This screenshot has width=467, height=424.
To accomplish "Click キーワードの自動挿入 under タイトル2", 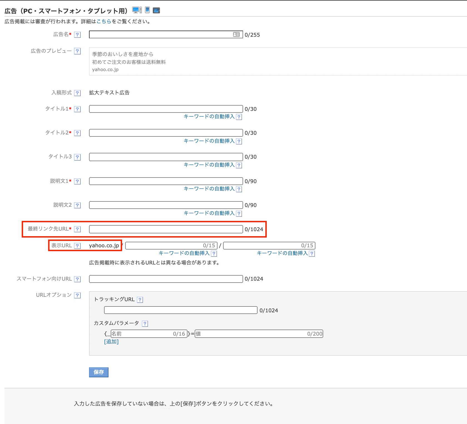I will pyautogui.click(x=209, y=141).
